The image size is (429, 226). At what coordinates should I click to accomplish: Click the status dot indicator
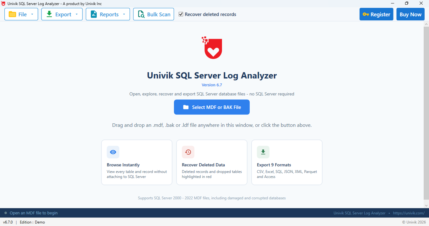[6, 213]
